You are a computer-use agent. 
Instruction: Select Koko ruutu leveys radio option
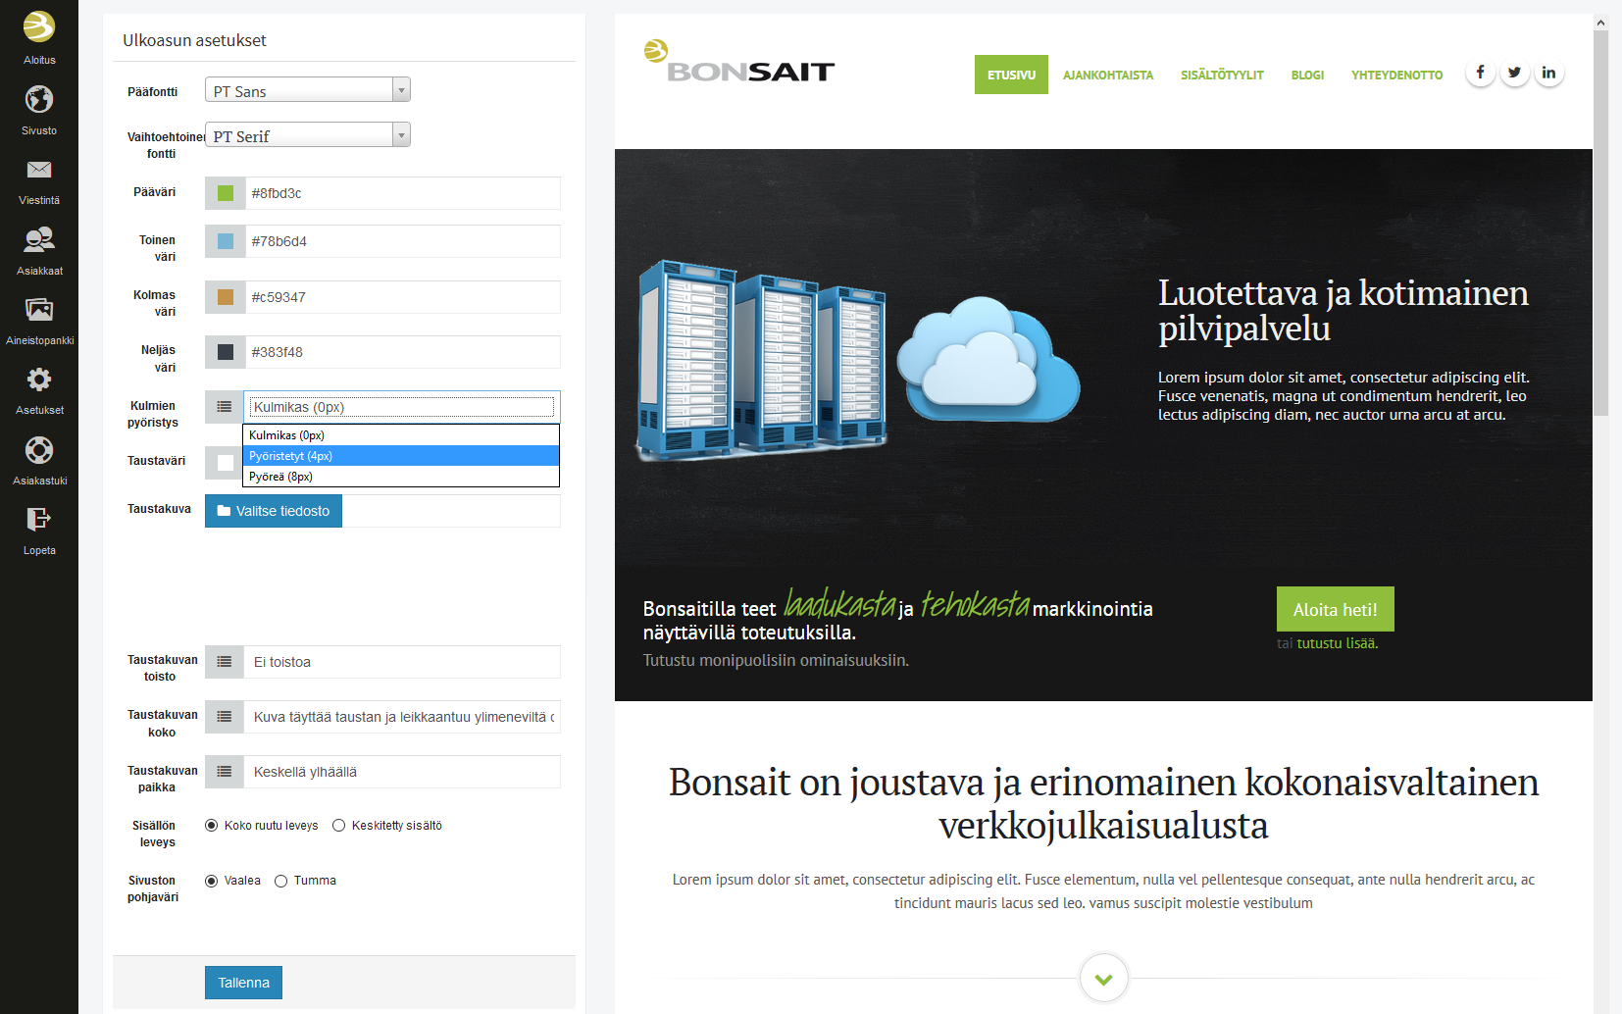212,826
